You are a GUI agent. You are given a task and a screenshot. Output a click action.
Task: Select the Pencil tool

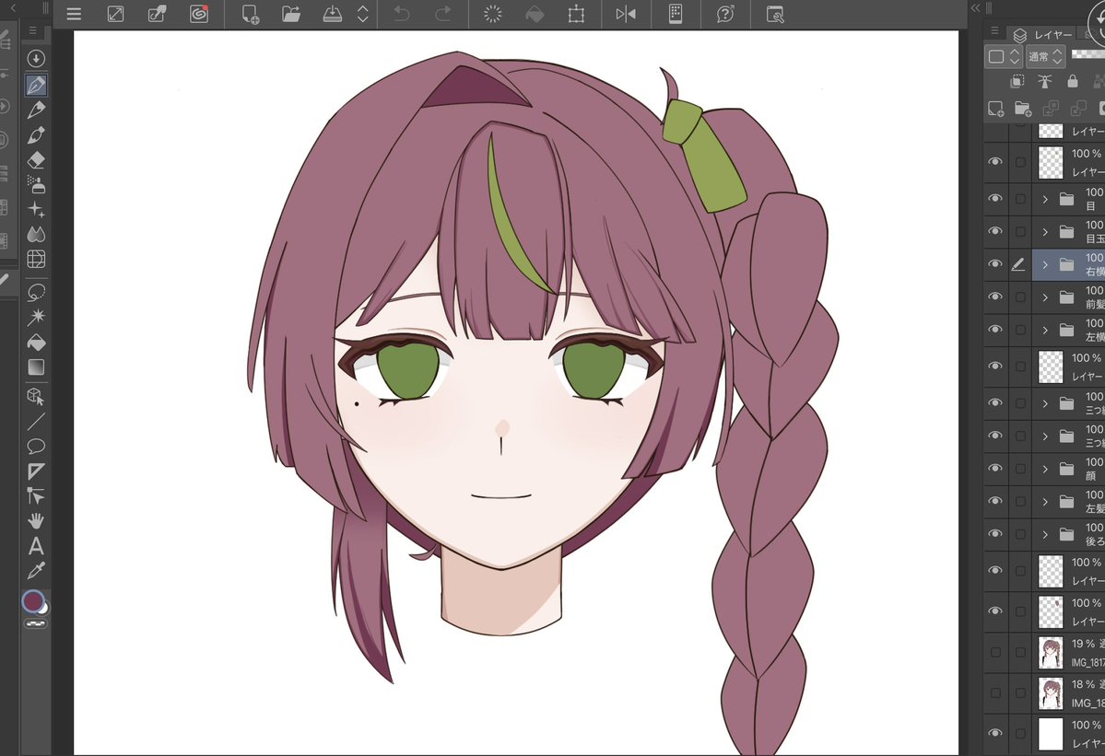[x=36, y=110]
